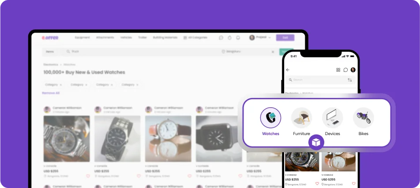The height and width of the screenshot is (188, 420).
Task: Select the heading 100,000+ Buy New & Used Watches
Action: coord(84,72)
